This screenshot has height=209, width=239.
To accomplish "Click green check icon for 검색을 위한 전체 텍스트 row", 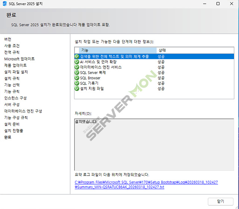I will 77,56.
